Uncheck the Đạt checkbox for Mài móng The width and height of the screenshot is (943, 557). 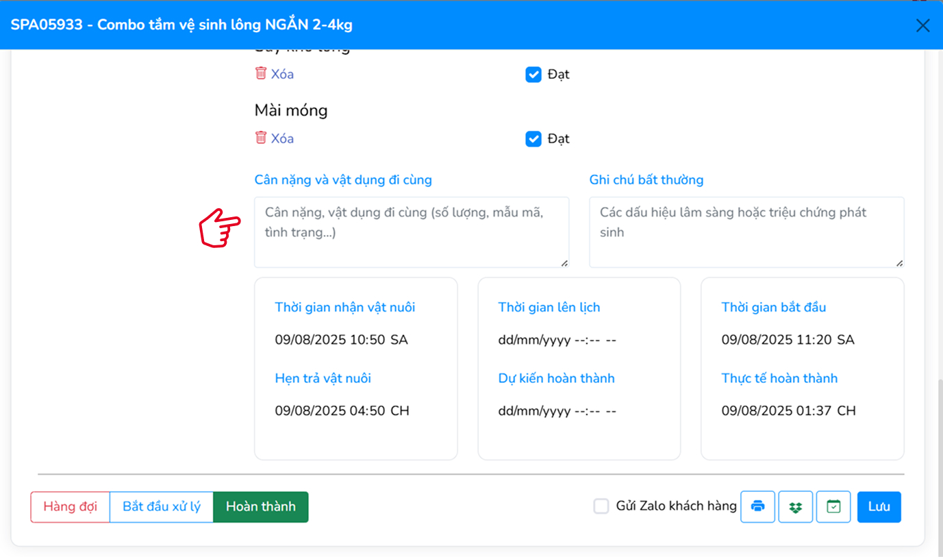(x=533, y=138)
